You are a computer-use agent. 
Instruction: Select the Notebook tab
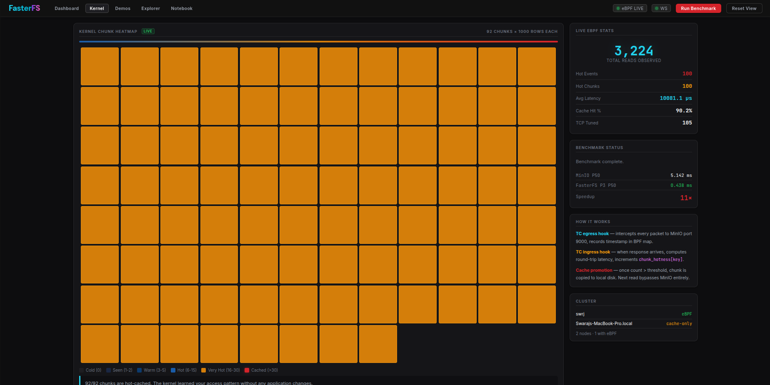coord(182,8)
